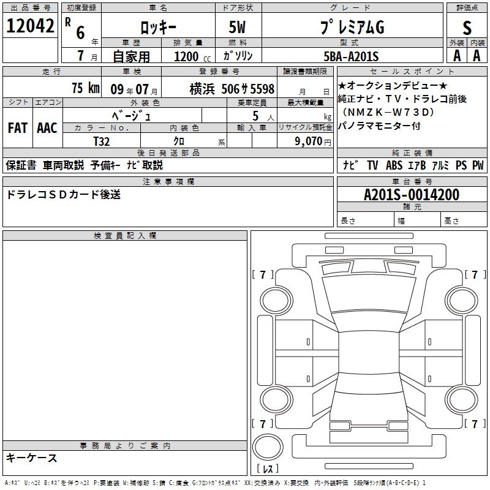Click the model type 5BA-A201S
The width and height of the screenshot is (490, 490).
click(351, 56)
